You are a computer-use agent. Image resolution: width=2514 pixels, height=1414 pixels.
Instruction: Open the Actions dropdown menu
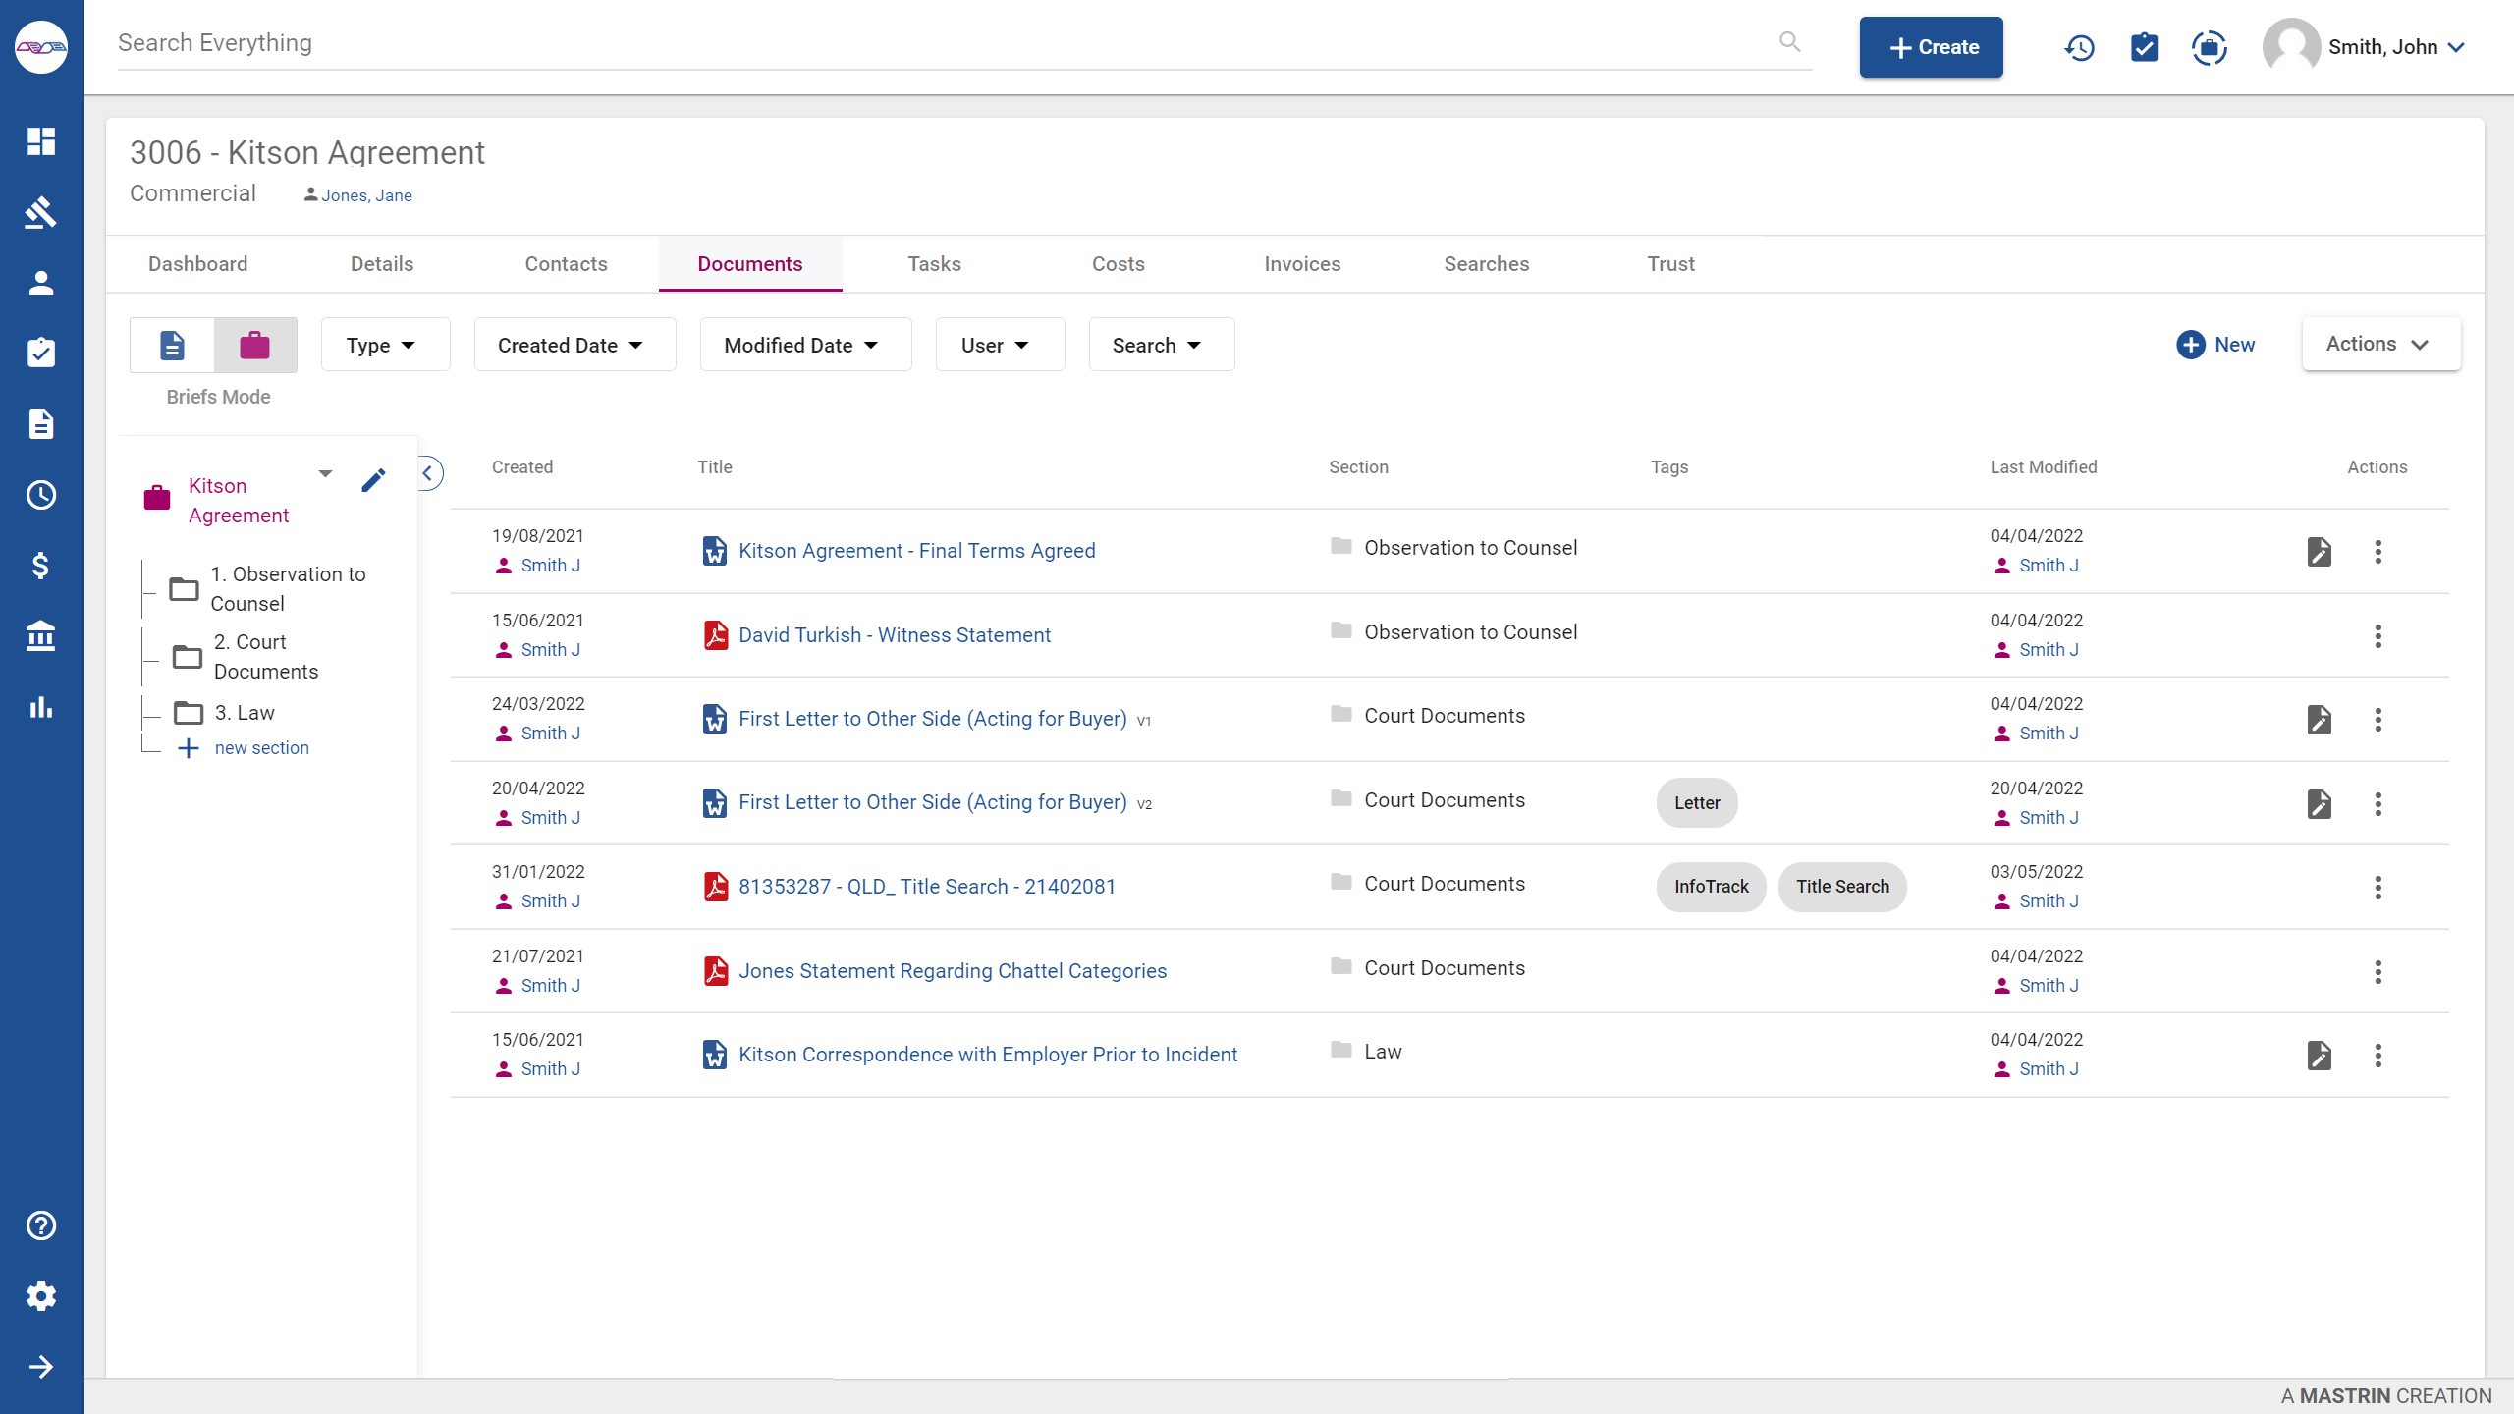coord(2379,344)
